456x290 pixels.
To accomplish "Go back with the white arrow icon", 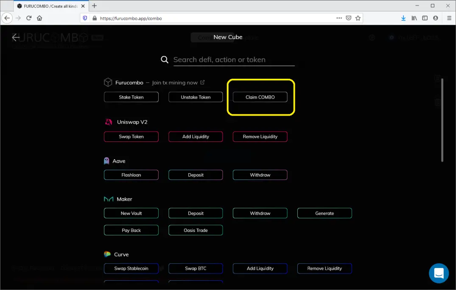I will click(16, 37).
